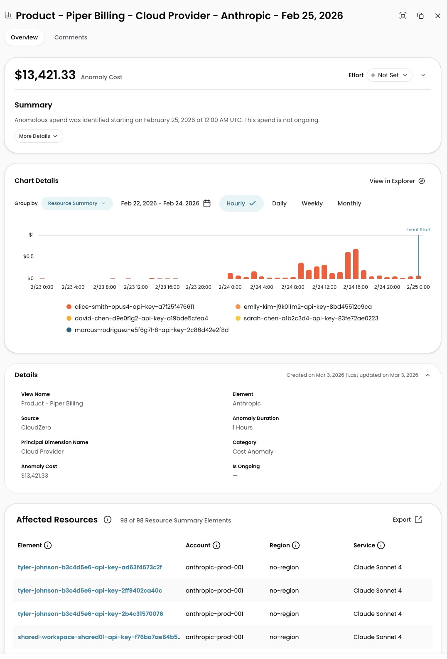This screenshot has height=659, width=447.
Task: Select Hourly granularity
Action: click(241, 203)
